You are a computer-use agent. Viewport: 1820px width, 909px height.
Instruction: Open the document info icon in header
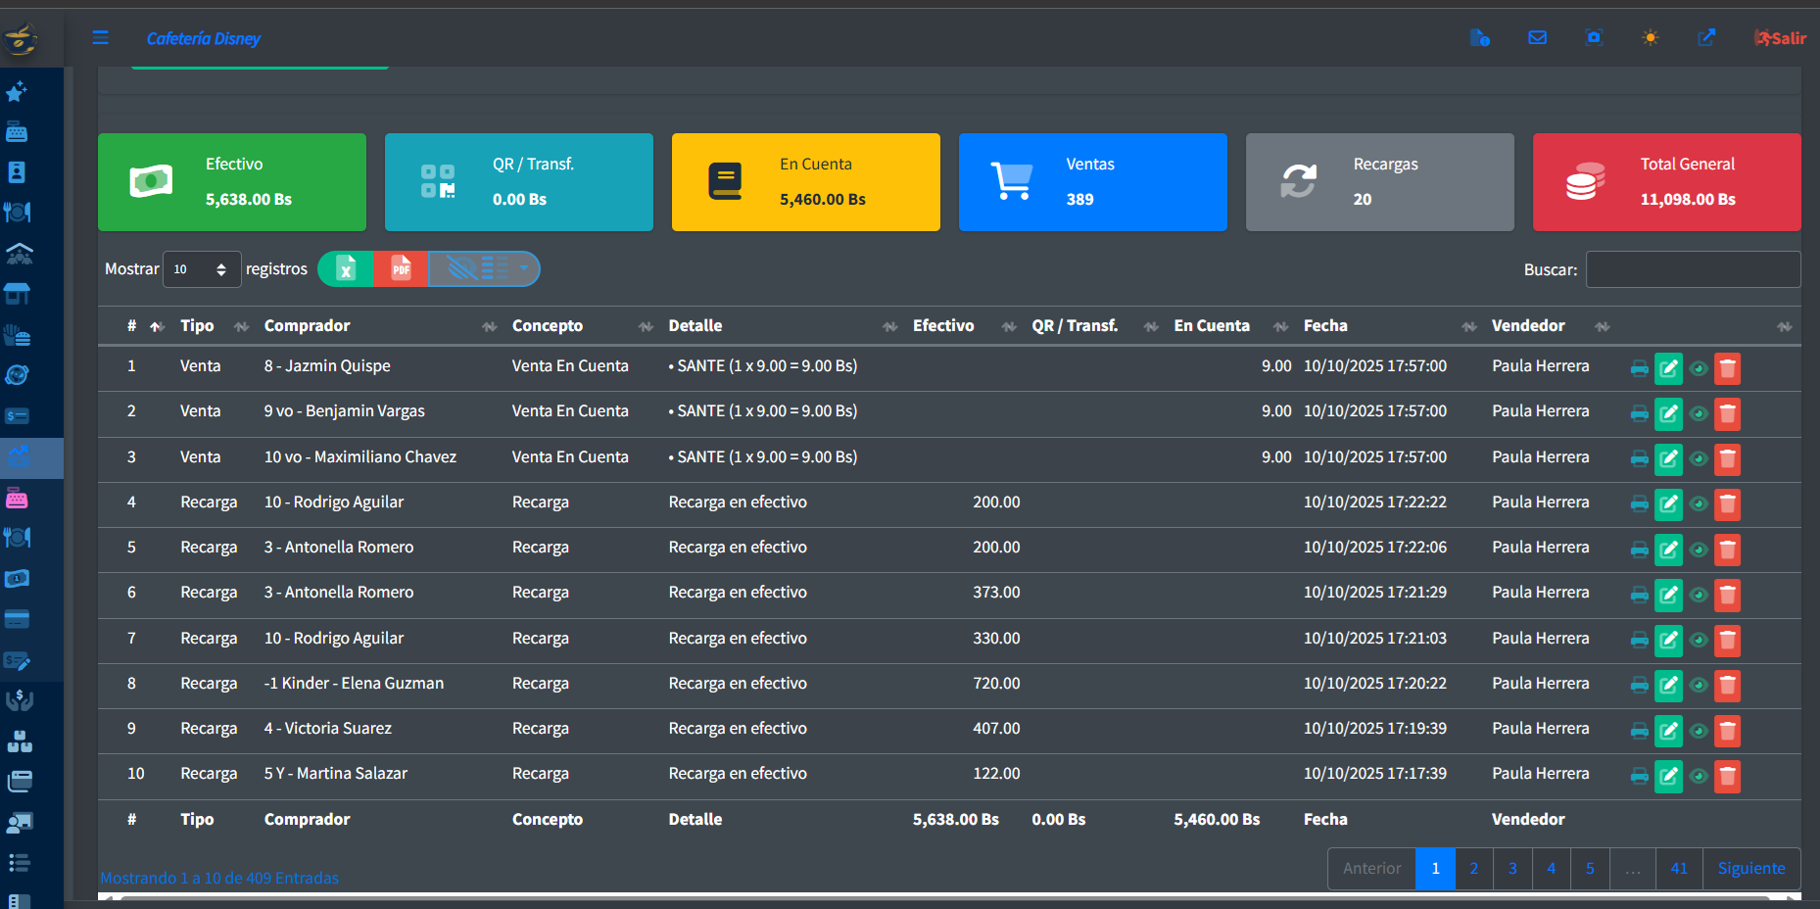tap(1479, 38)
